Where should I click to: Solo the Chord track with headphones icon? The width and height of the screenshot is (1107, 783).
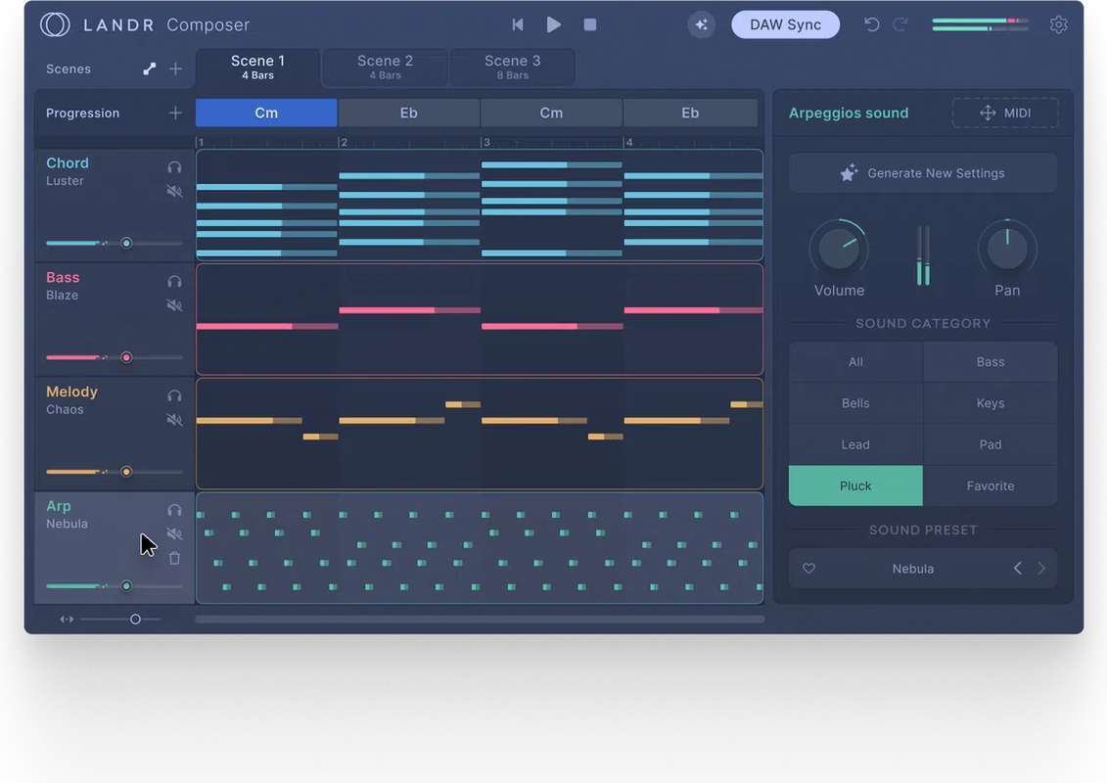(x=174, y=167)
